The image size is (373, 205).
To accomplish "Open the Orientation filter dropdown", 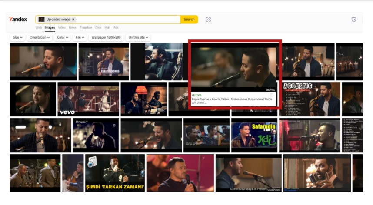I will 40,38.
